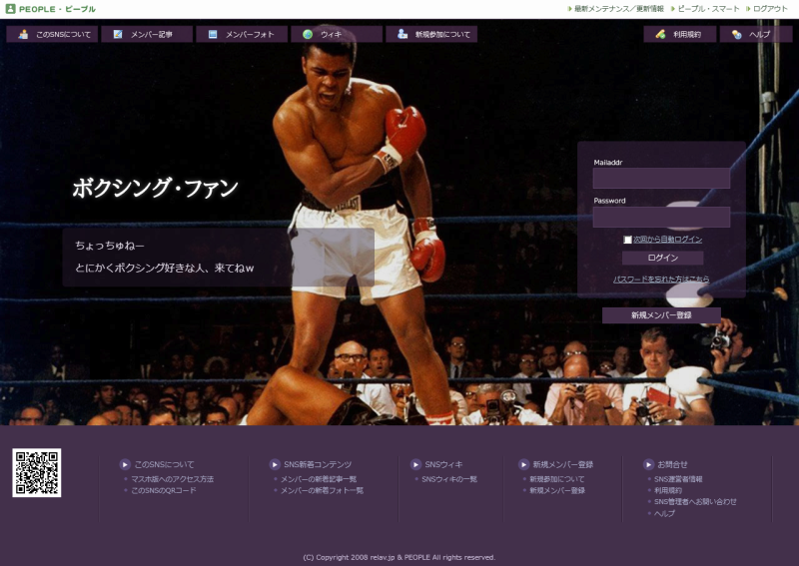Click the ボクシング・ファン title text

(156, 188)
